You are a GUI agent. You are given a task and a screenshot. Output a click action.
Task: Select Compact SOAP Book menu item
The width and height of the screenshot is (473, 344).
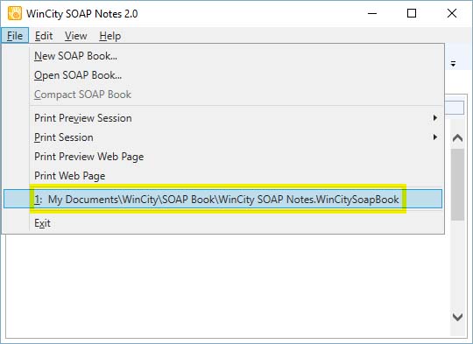(x=223, y=95)
